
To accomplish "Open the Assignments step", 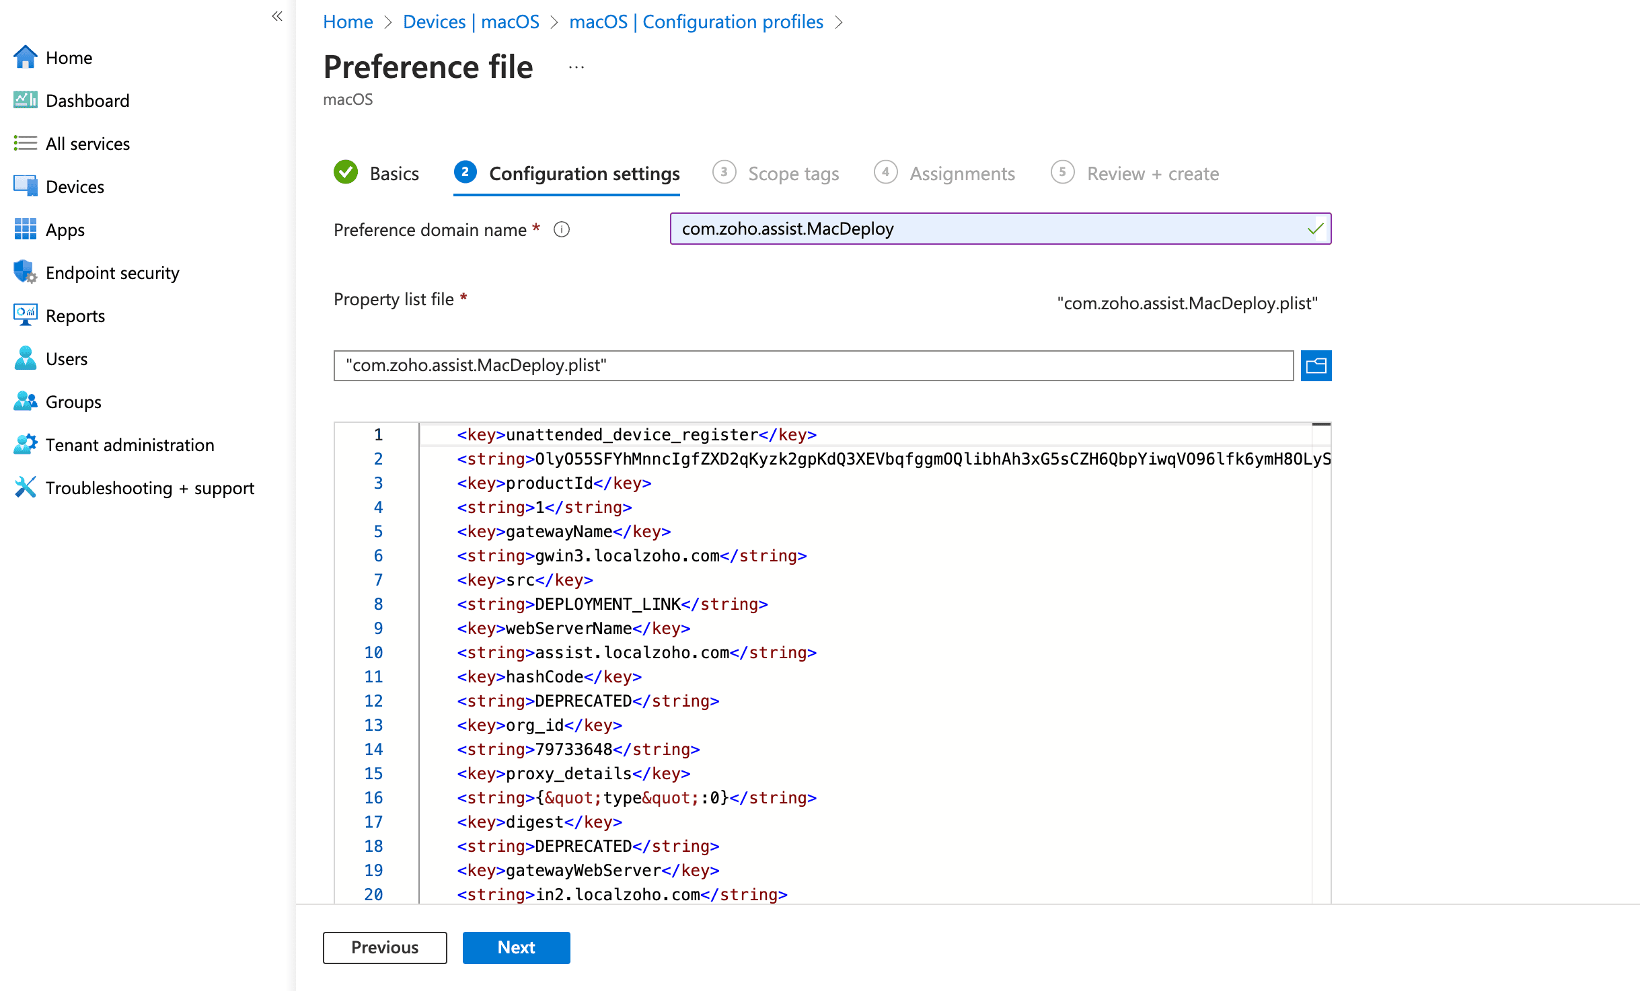I will point(962,173).
